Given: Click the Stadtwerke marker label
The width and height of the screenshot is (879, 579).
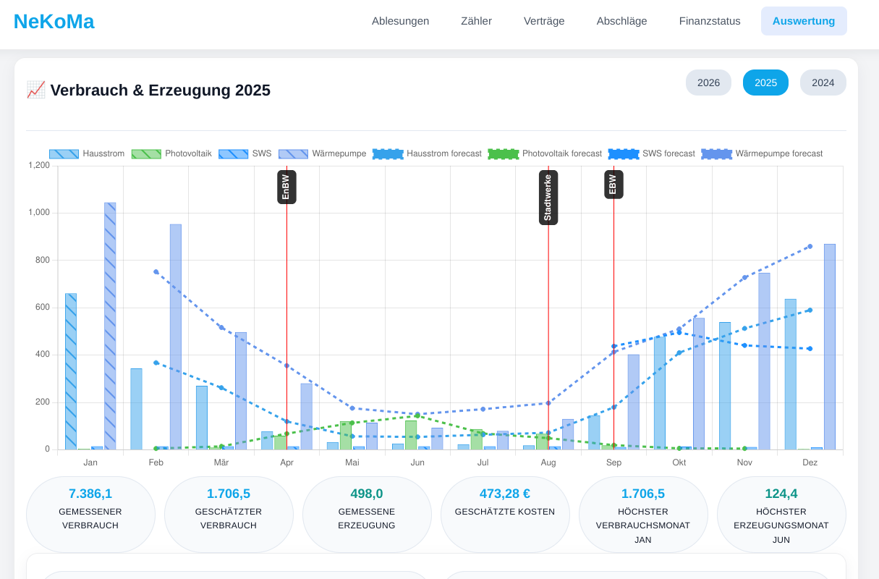Looking at the screenshot, I should pos(548,198).
